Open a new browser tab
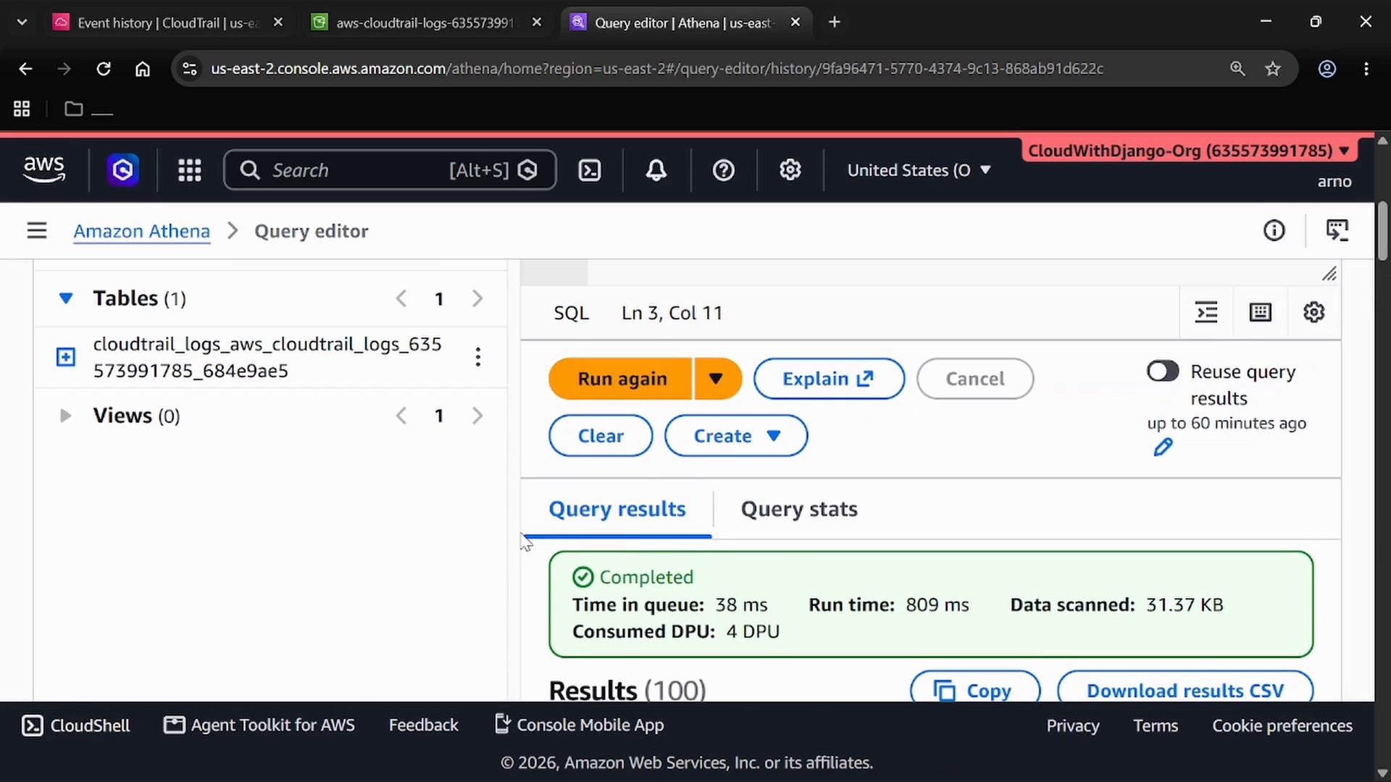The width and height of the screenshot is (1391, 782). tap(835, 22)
